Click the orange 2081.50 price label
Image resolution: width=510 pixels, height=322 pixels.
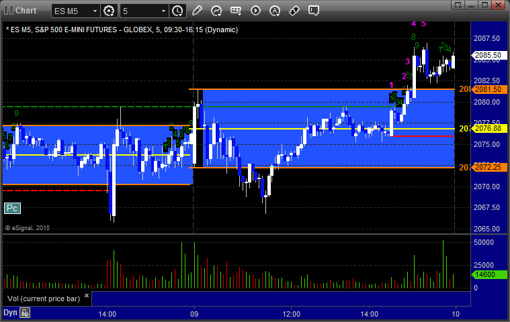(489, 89)
